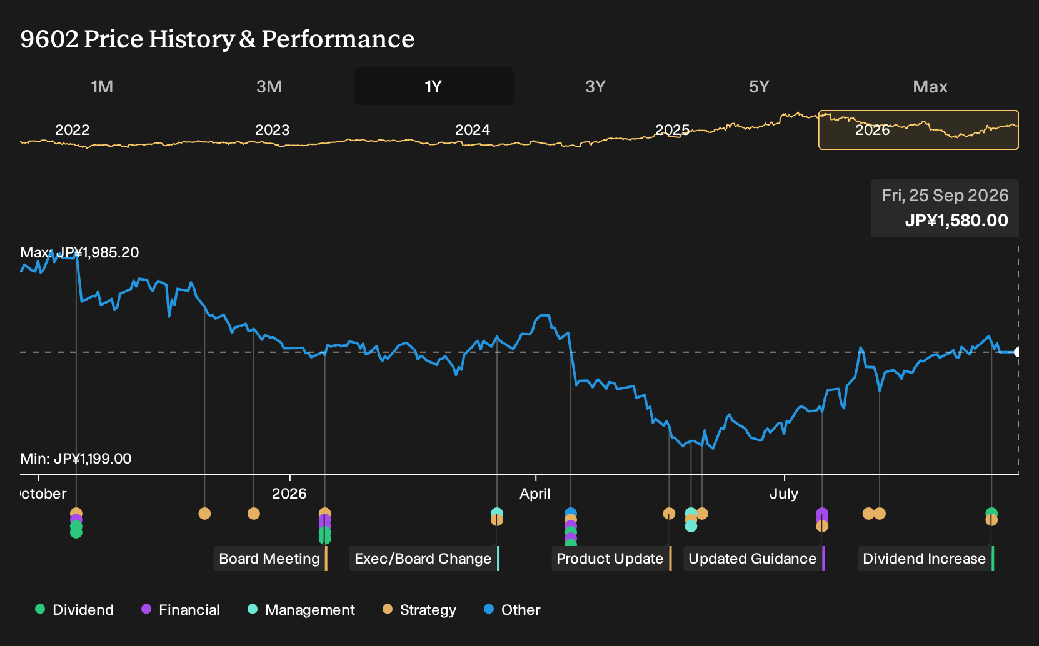The image size is (1039, 646).
Task: Click the Max: JP¥1,985.20 label
Action: tap(80, 252)
